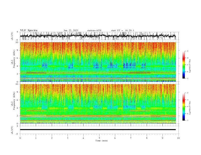Click Time axis tick label "3"
Image resolution: width=201 pixels, height=155 pixels.
(68, 138)
